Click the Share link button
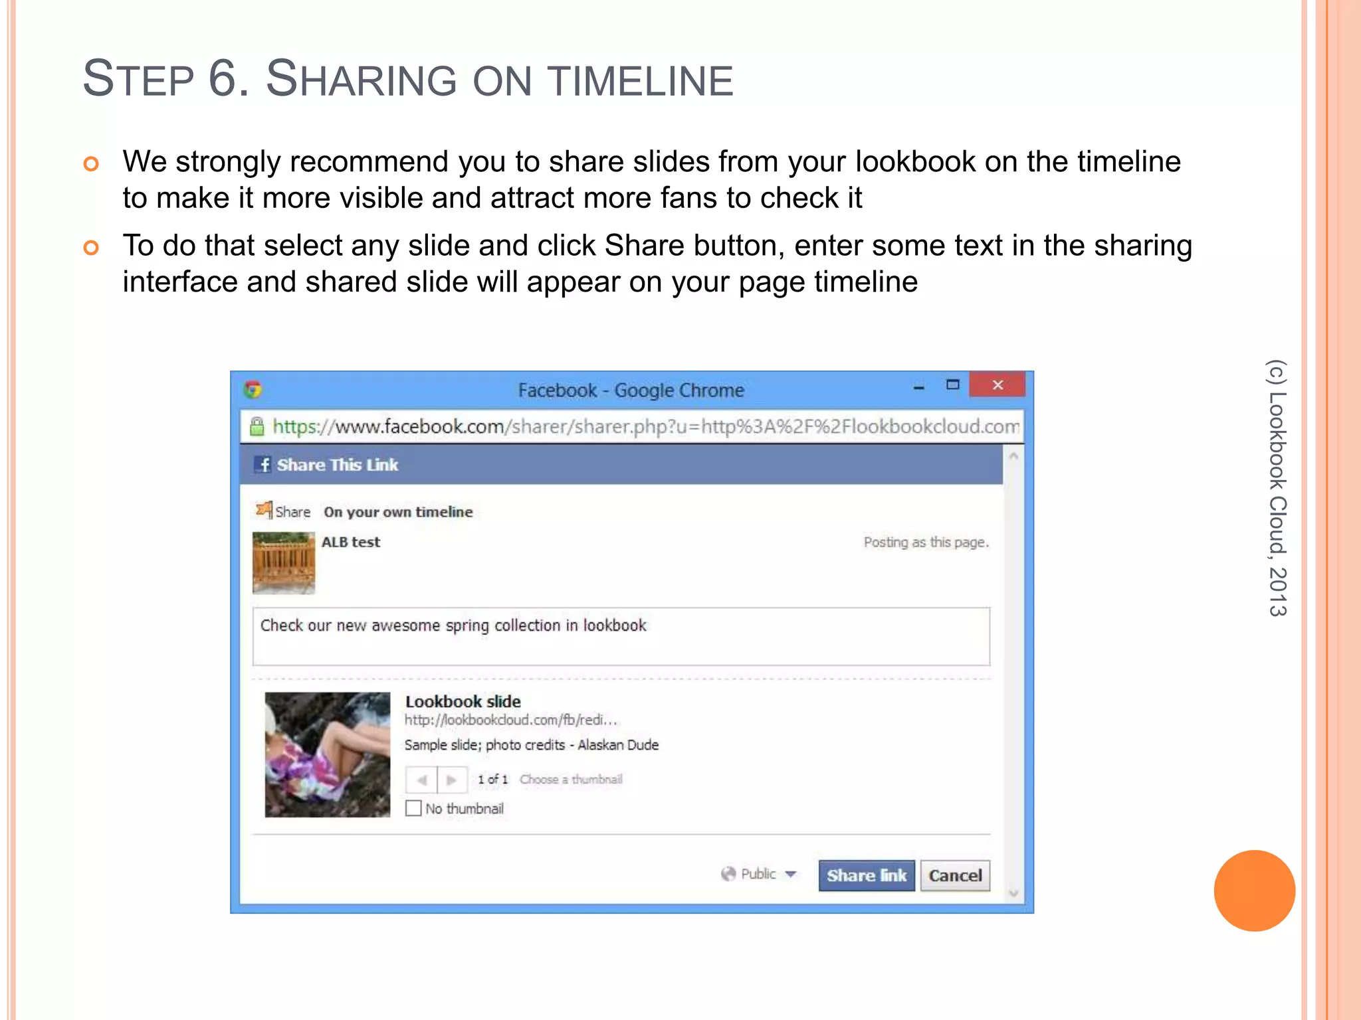Image resolution: width=1361 pixels, height=1020 pixels. [x=867, y=875]
